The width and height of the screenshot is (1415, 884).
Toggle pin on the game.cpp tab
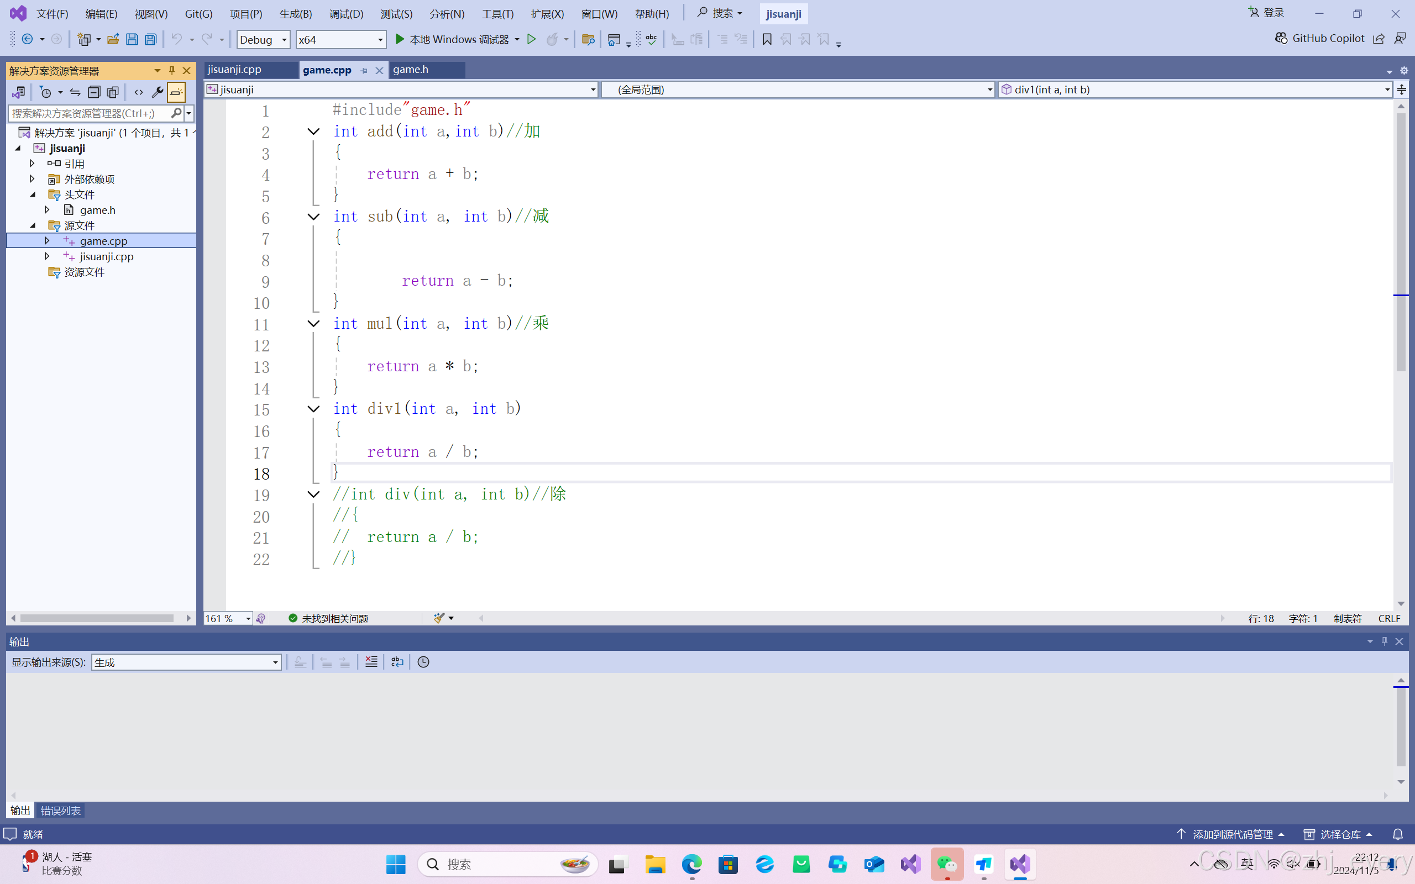tap(364, 70)
